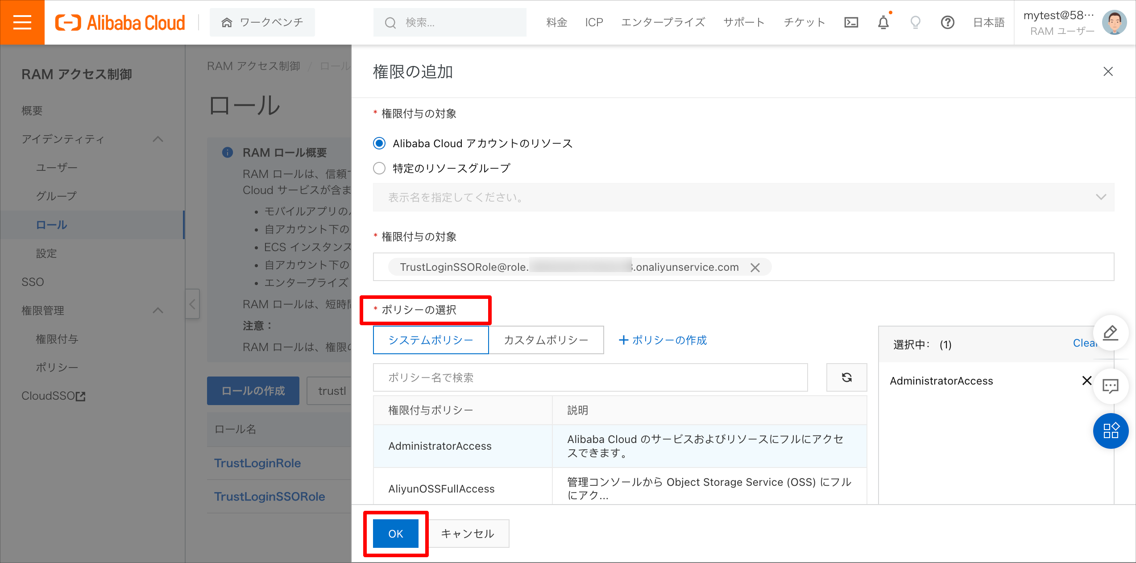Open the エンタープライズ menu

663,22
